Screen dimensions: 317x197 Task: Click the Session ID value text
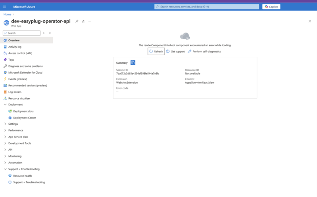(138, 74)
